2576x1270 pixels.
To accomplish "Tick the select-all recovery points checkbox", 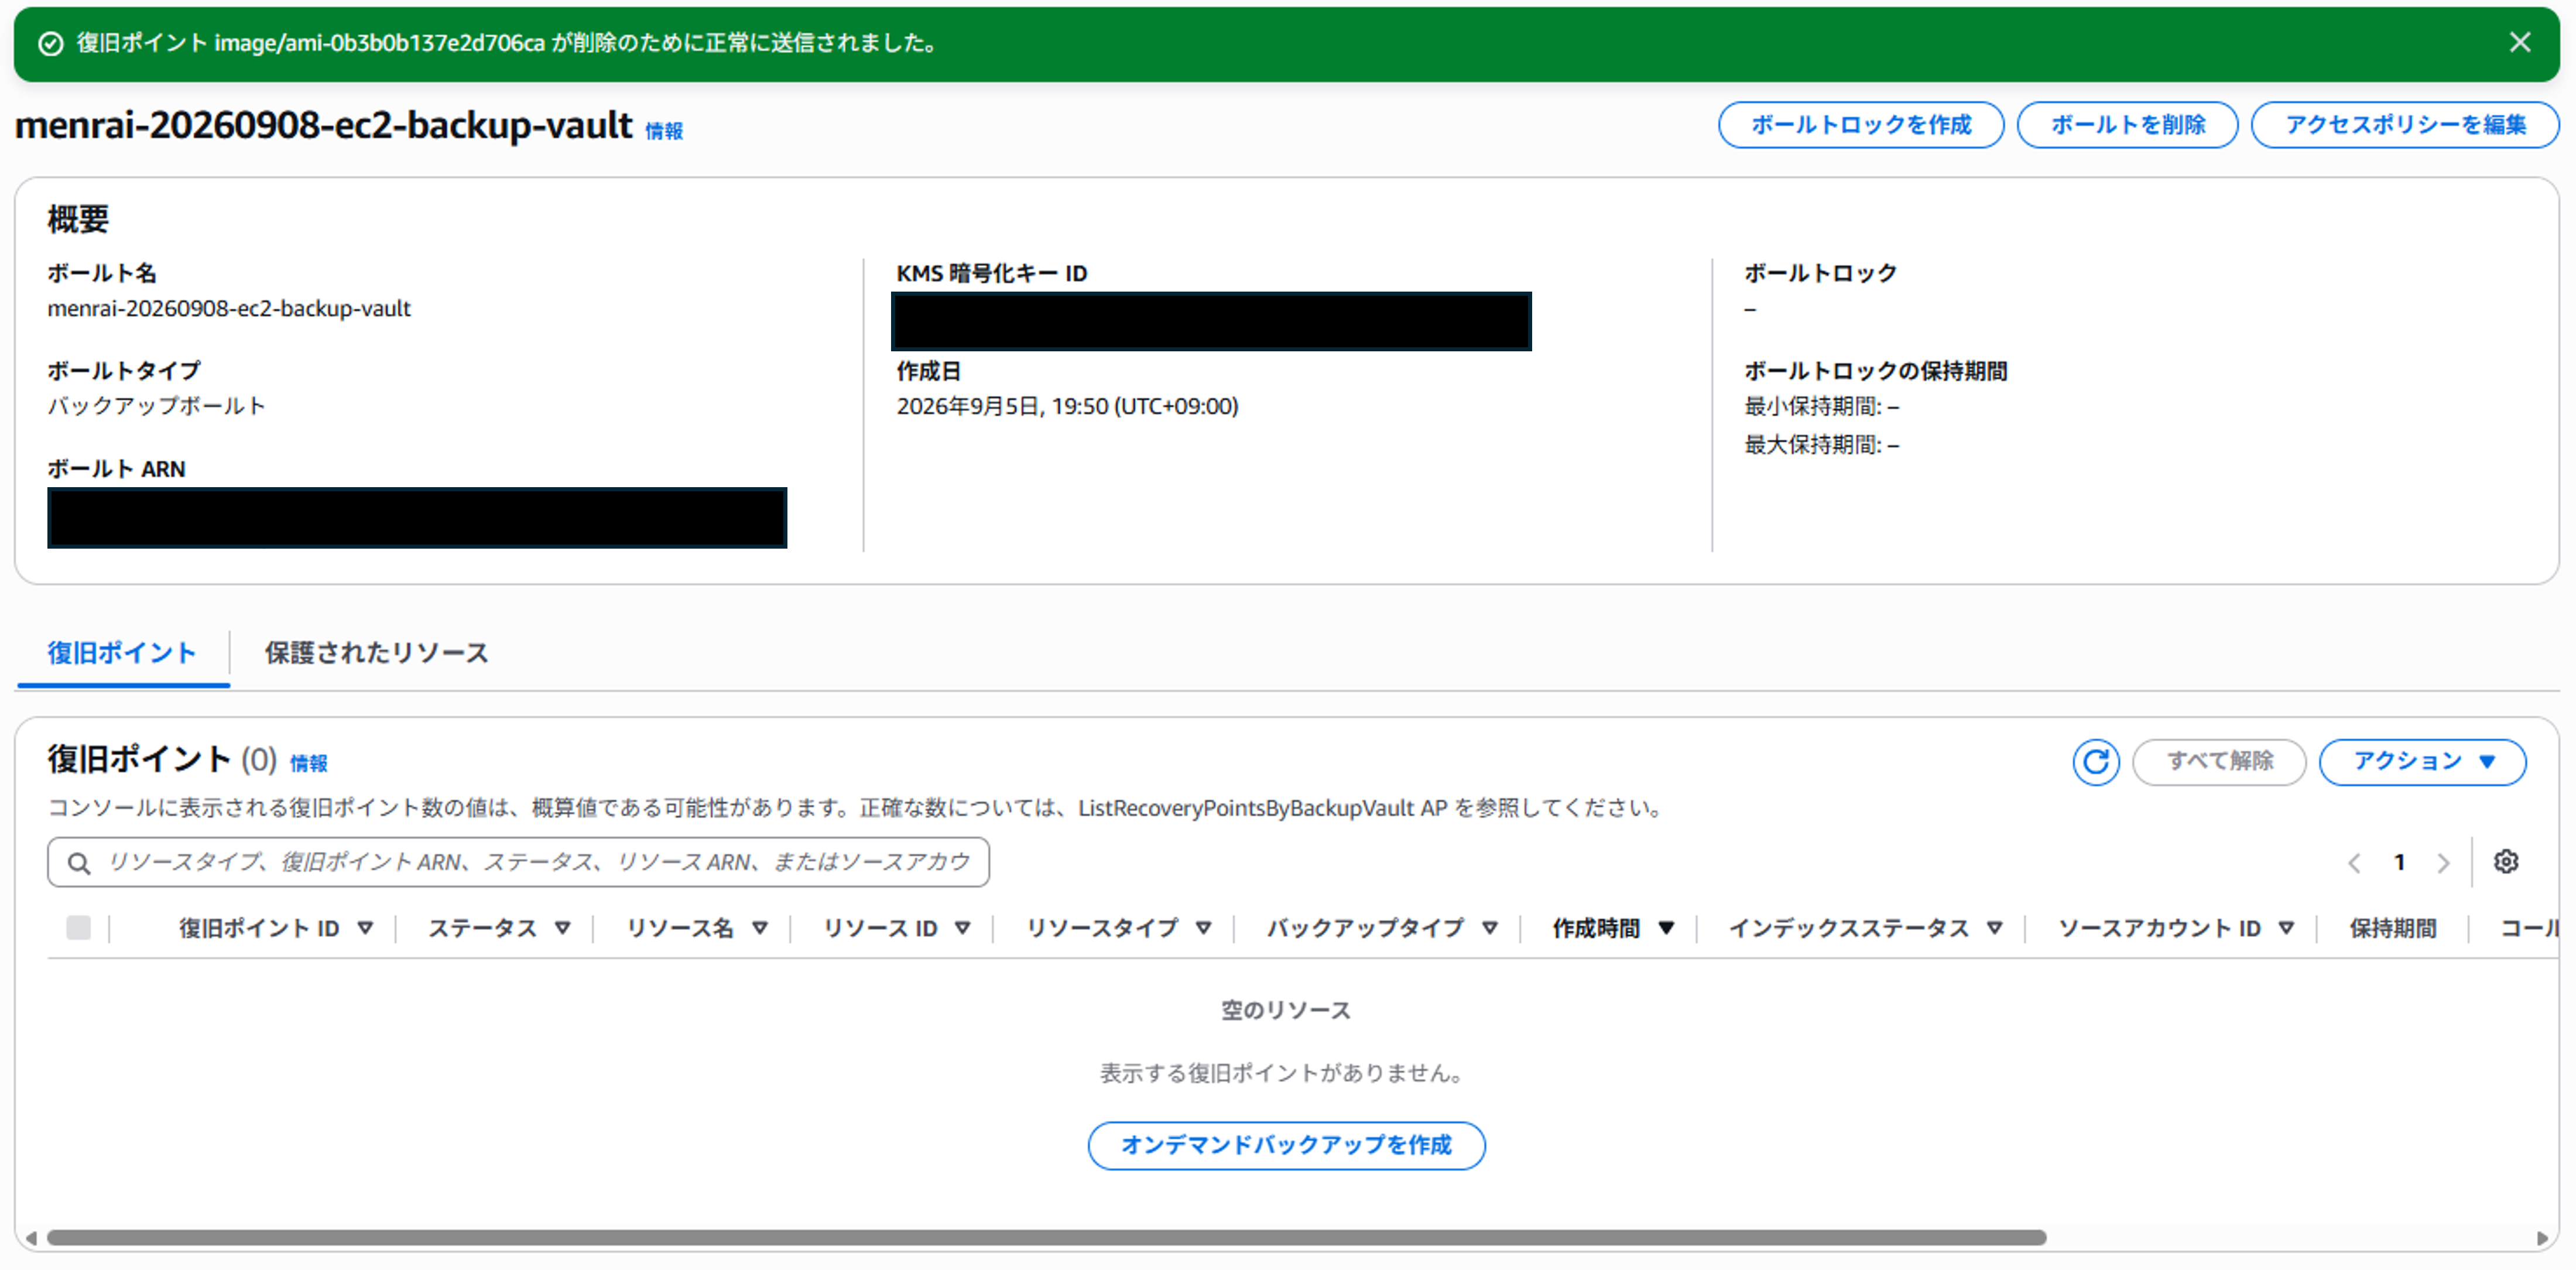I will point(78,928).
